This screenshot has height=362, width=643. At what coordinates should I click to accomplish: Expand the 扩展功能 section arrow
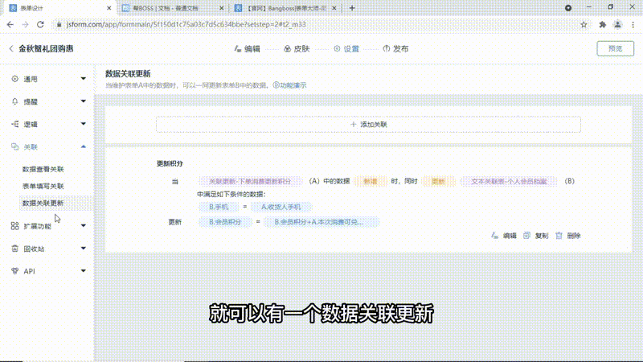[x=84, y=227]
